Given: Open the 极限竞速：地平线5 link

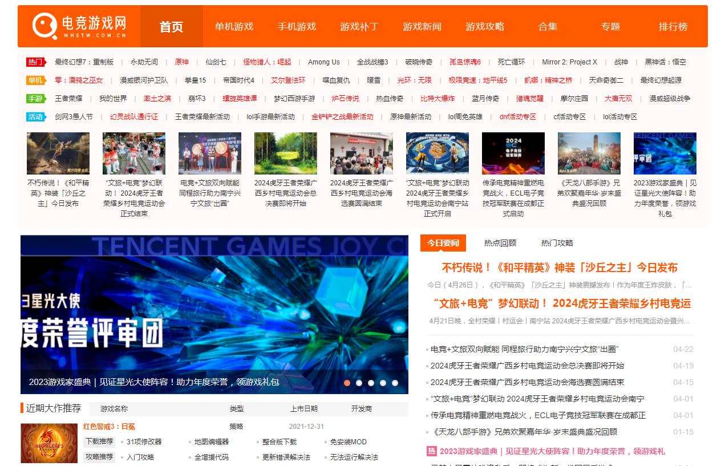Looking at the screenshot, I should 477,80.
